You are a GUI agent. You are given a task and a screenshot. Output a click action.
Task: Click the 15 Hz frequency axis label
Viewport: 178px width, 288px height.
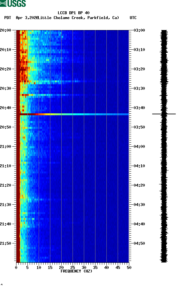coord(50,268)
